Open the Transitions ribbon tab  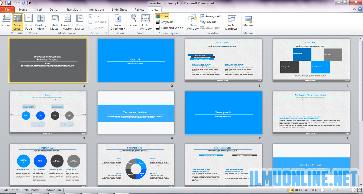point(74,10)
